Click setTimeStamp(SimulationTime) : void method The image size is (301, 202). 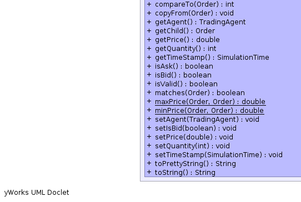click(x=219, y=155)
